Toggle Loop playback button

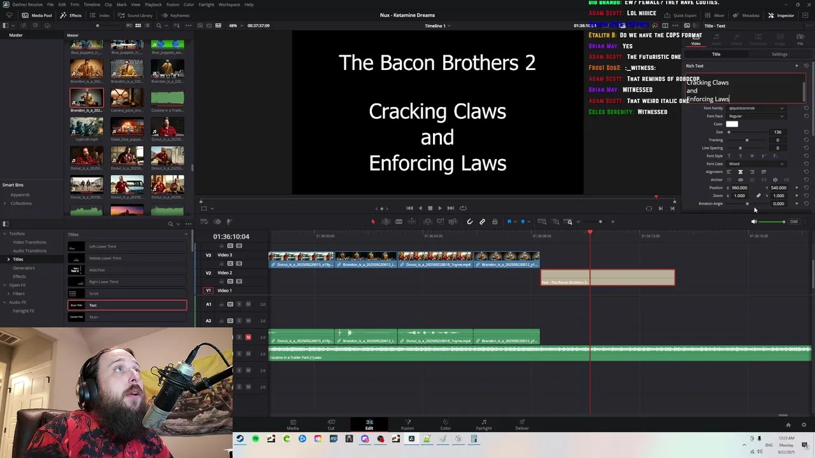(x=463, y=208)
